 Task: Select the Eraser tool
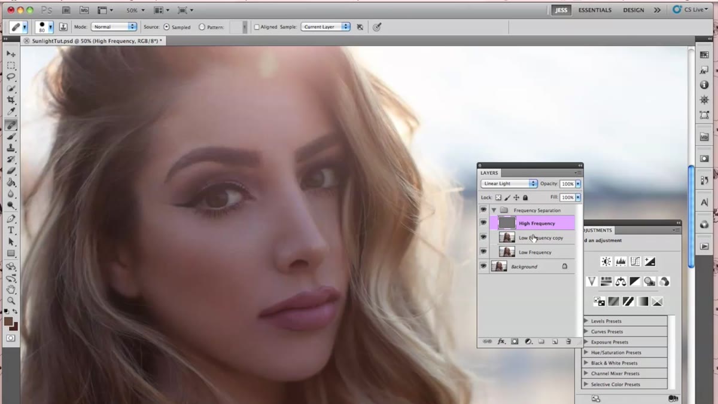[11, 171]
